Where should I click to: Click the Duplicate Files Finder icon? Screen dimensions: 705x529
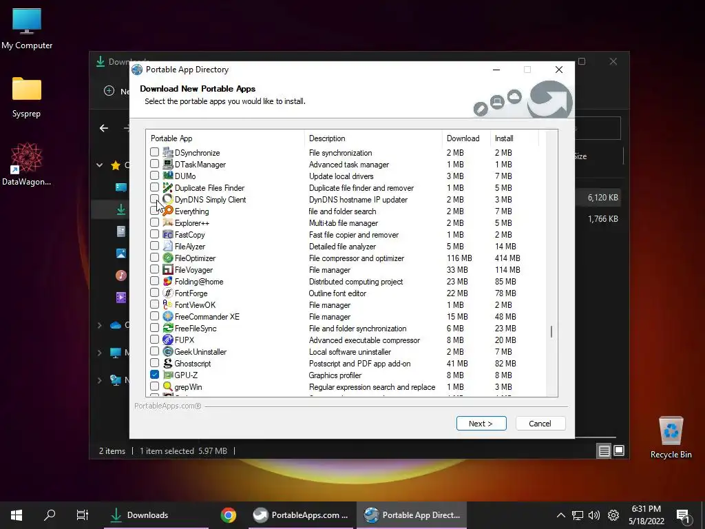click(168, 187)
